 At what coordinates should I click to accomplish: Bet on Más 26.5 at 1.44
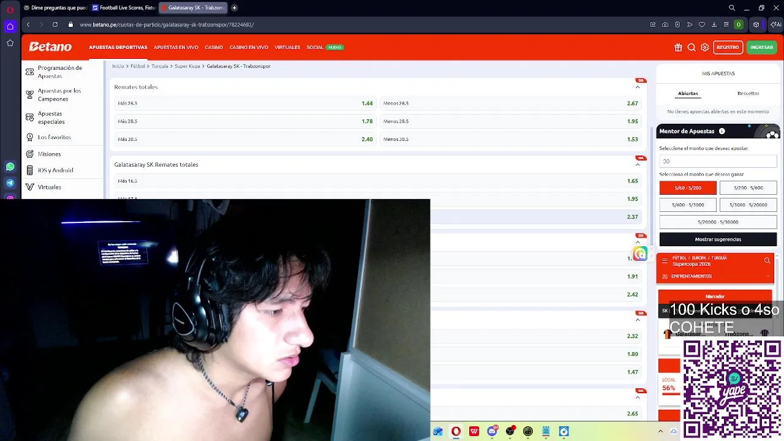pyautogui.click(x=245, y=104)
